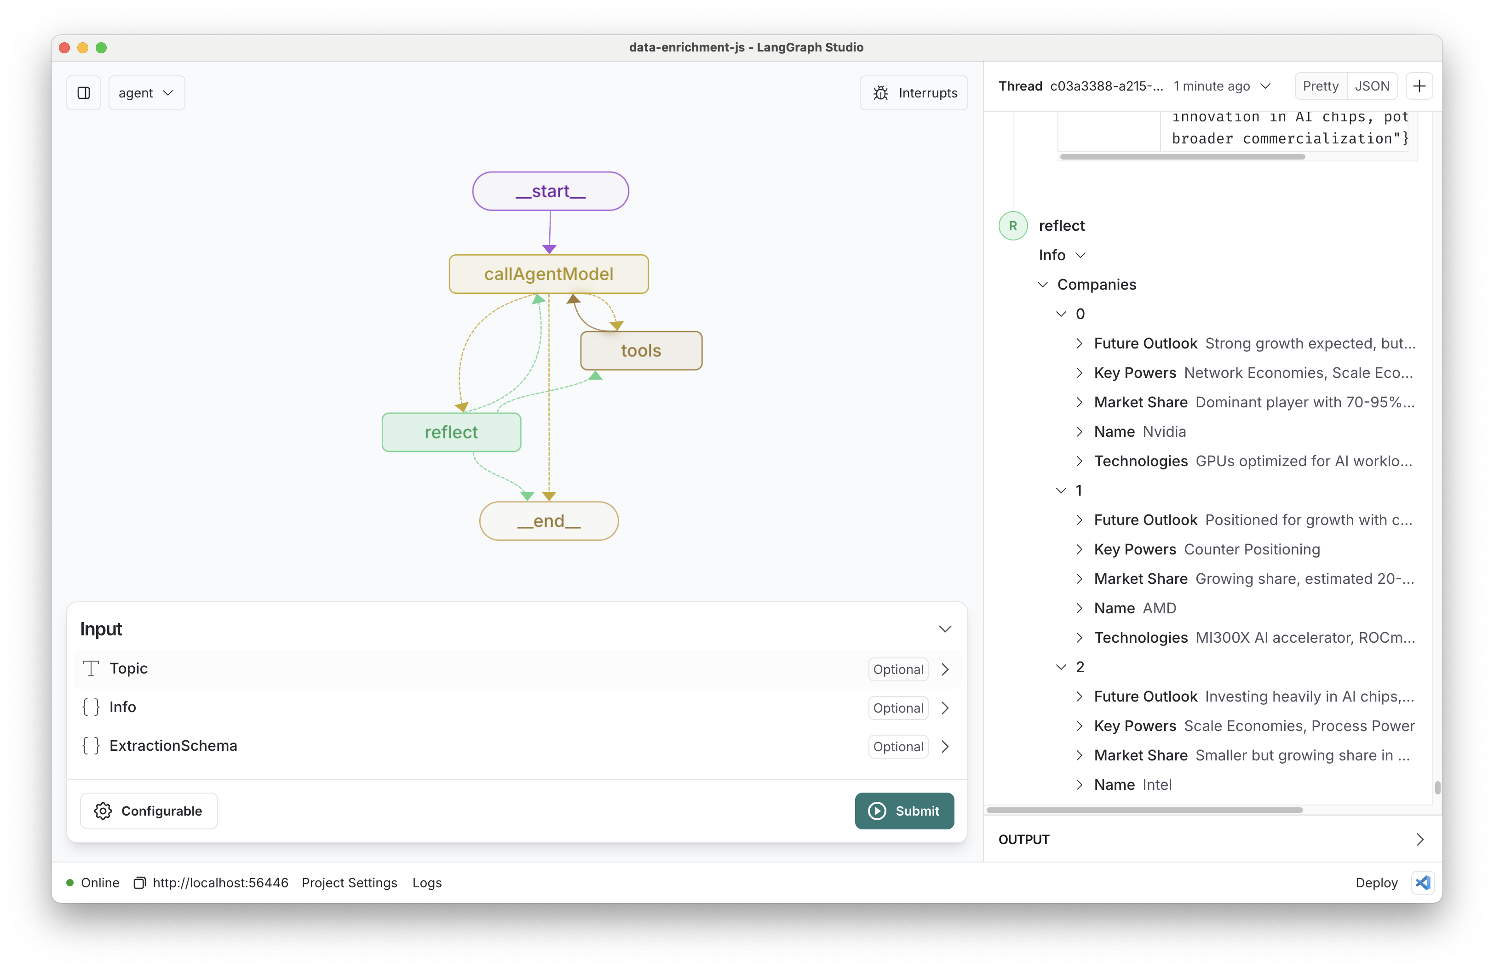
Task: Click the Configurable gear icon
Action: pos(103,811)
